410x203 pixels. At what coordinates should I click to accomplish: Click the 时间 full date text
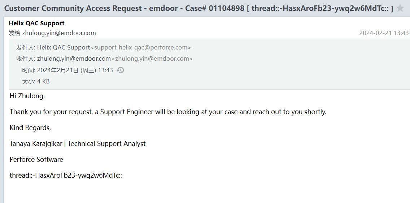click(x=75, y=70)
